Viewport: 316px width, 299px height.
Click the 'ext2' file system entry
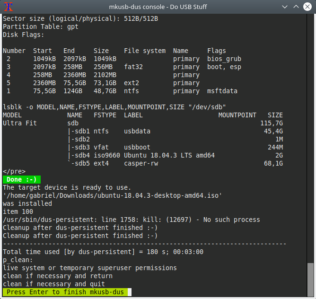tap(132, 83)
